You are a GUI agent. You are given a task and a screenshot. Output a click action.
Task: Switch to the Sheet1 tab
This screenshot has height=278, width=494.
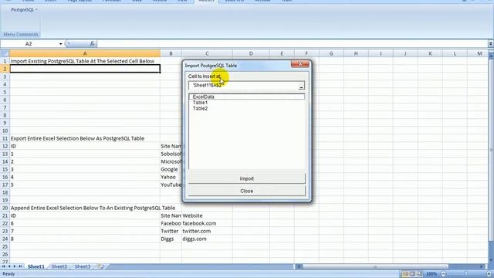coord(36,266)
